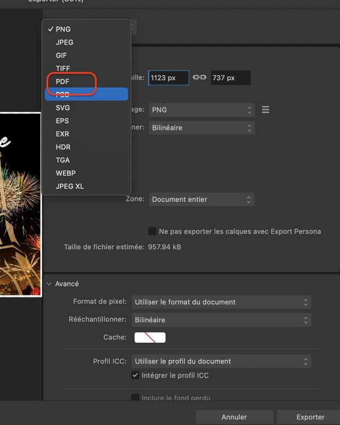Choose PDF export format
340x425 pixels.
coord(86,82)
